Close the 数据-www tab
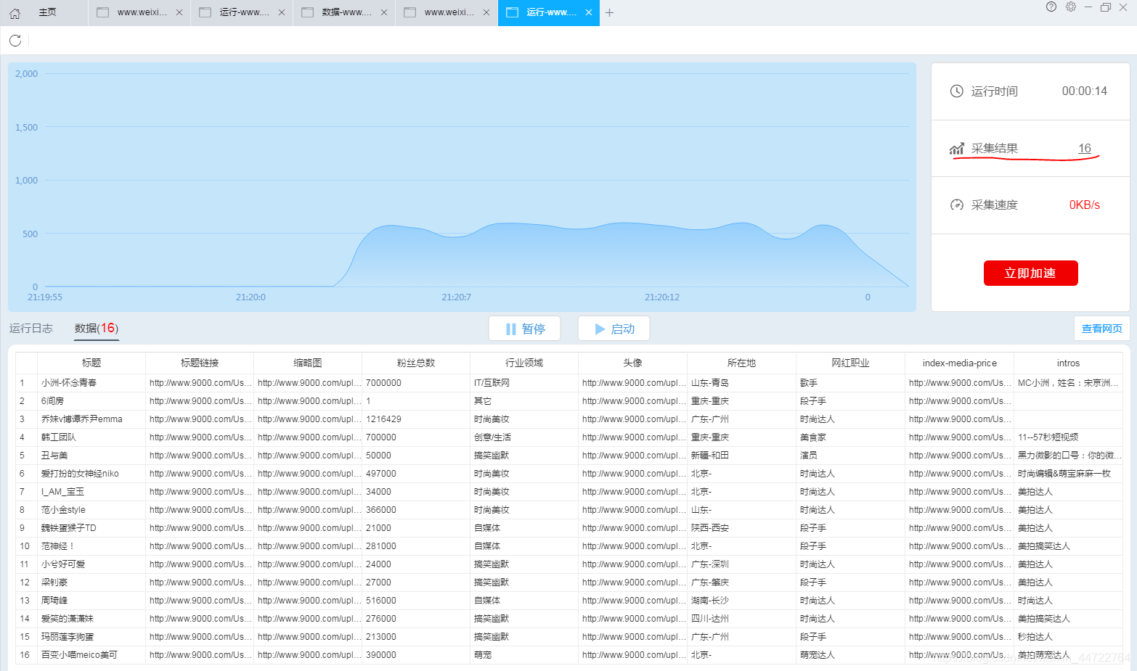This screenshot has height=671, width=1137. coord(384,12)
